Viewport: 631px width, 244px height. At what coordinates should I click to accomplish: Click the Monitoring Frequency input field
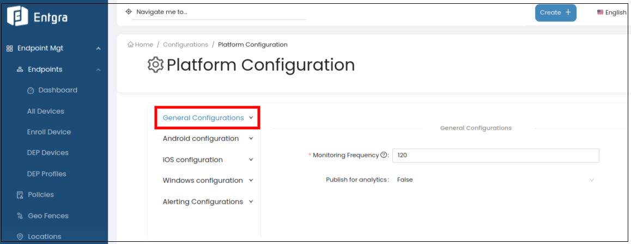click(495, 155)
